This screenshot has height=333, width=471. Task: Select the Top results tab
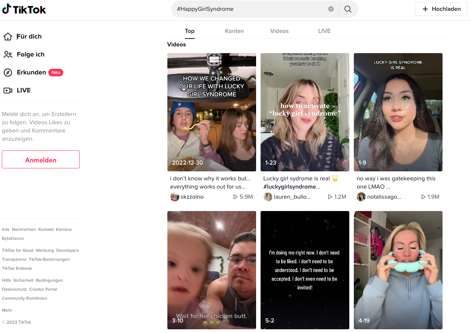[189, 31]
